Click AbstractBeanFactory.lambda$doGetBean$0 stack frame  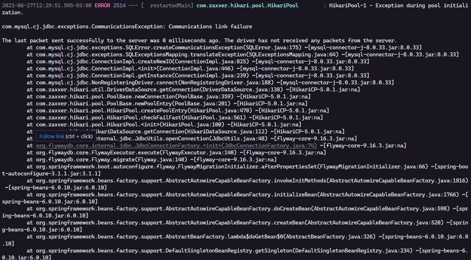pyautogui.click(x=235, y=240)
